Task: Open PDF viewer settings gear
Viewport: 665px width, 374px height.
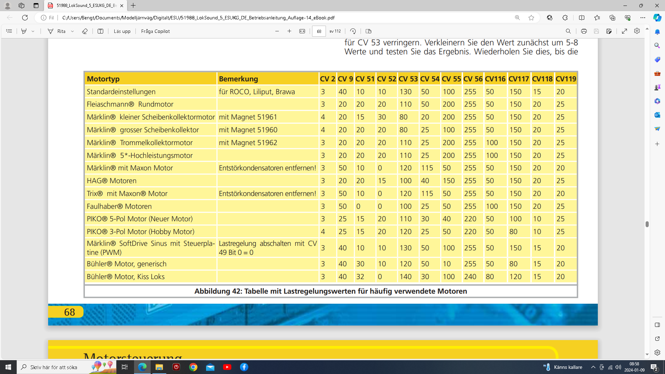Action: (x=637, y=31)
